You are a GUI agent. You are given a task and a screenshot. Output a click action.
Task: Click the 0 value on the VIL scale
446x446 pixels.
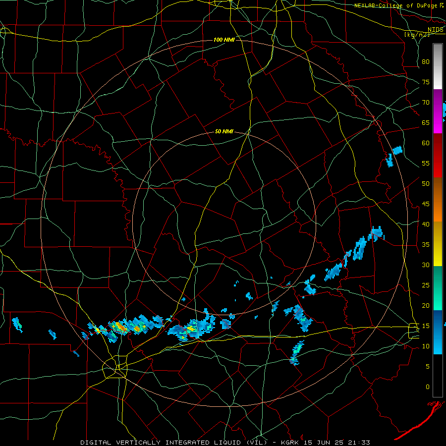tap(428, 387)
